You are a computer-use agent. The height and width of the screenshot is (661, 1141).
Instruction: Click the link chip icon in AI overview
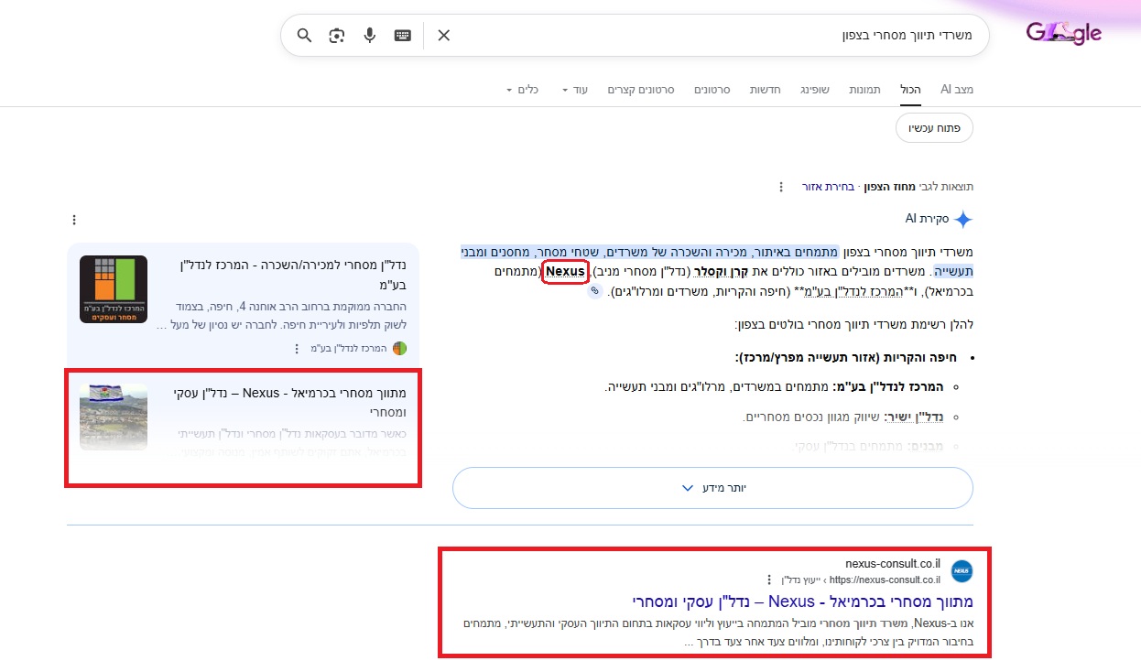coord(594,290)
